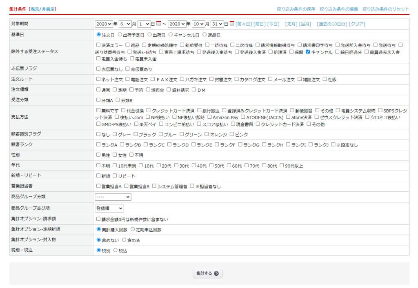This screenshot has height=288, width=418.
Task: Click the 集計する button
Action: pos(207,273)
